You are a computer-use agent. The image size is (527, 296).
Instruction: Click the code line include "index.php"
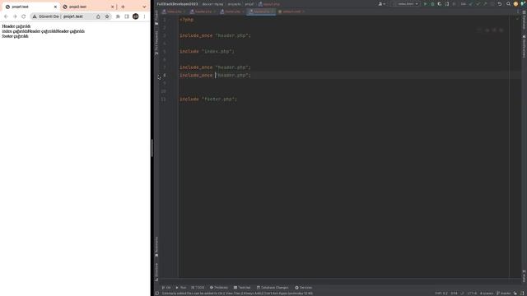coord(207,51)
